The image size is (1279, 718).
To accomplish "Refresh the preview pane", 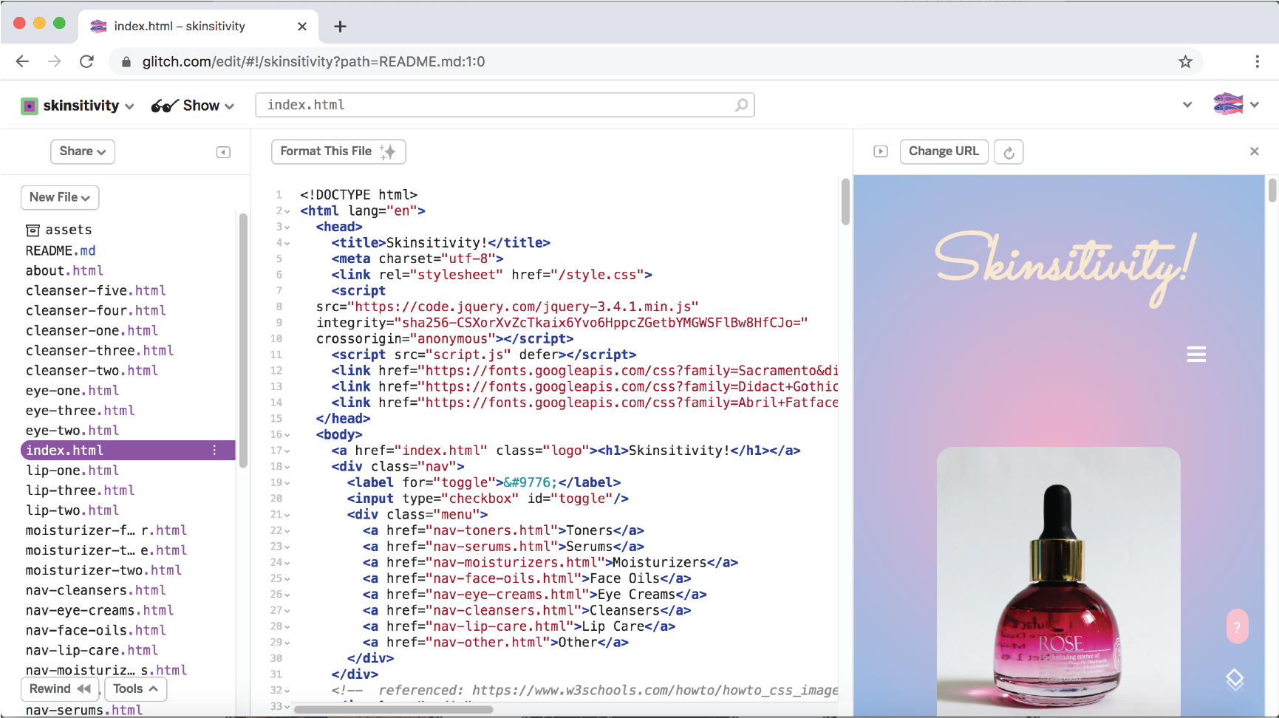I will [1009, 152].
